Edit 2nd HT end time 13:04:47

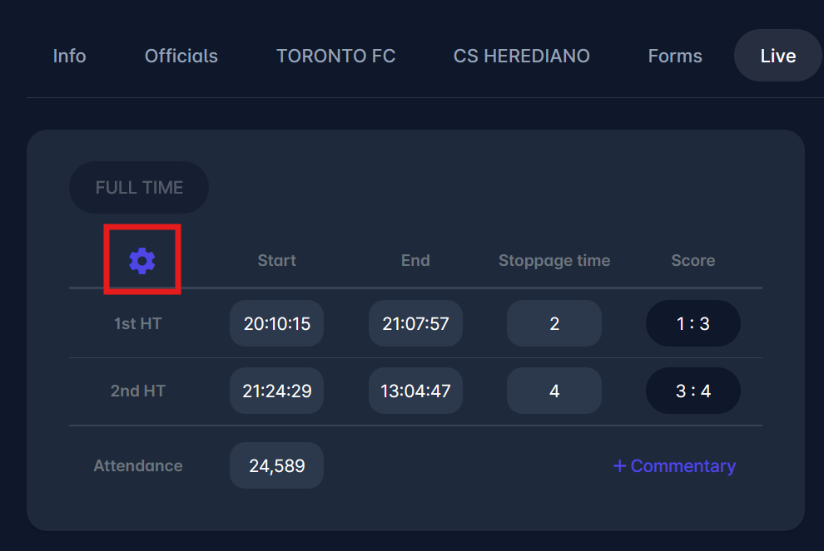pyautogui.click(x=415, y=391)
